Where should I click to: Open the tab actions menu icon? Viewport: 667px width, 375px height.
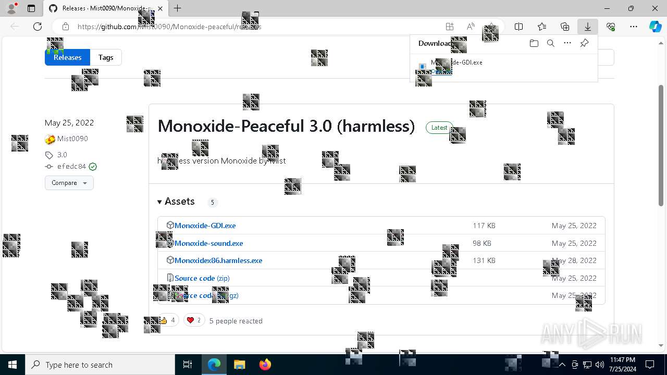click(x=31, y=8)
